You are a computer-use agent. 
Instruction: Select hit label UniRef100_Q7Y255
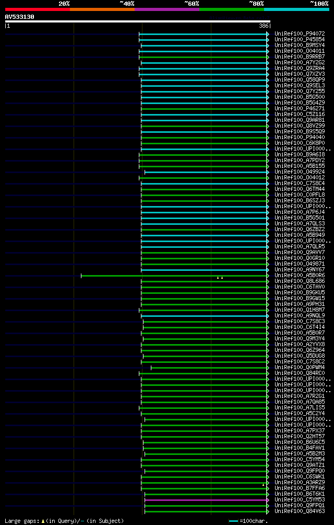tap(300, 92)
